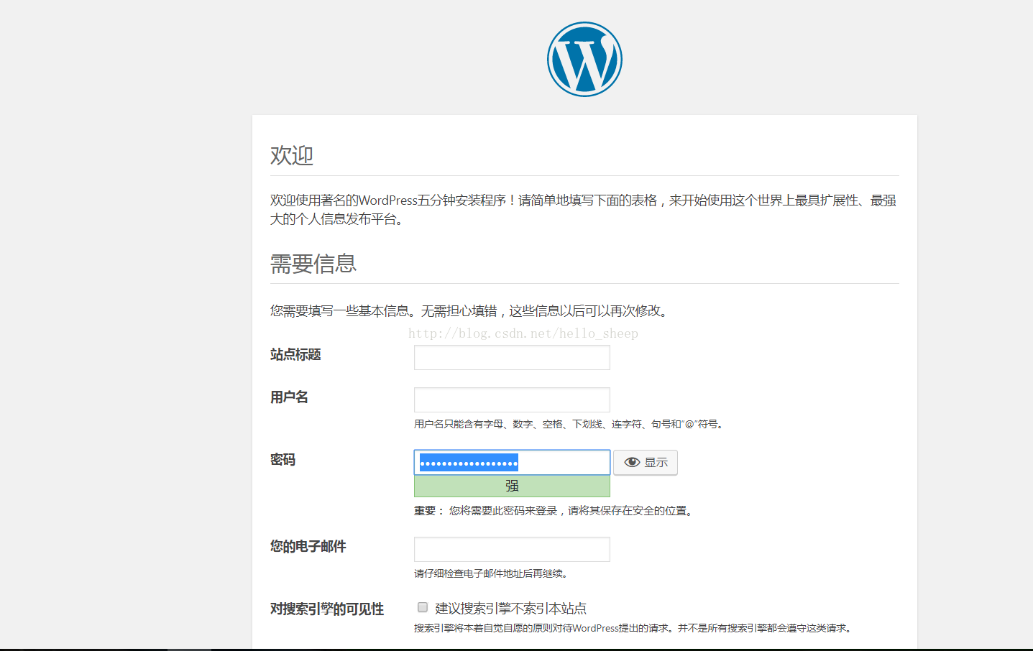Click the 请仔细检查电子邮件地址后再继续 hint text
Viewport: 1033px width, 651px height.
coord(493,573)
